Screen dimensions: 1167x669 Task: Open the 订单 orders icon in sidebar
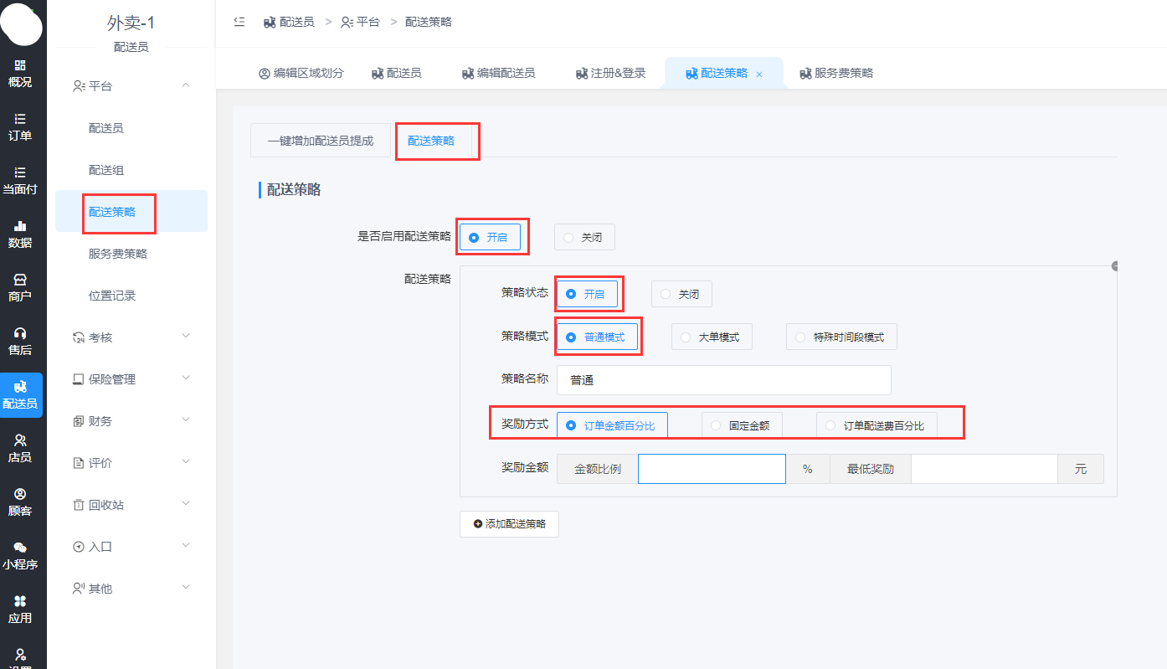click(x=20, y=119)
